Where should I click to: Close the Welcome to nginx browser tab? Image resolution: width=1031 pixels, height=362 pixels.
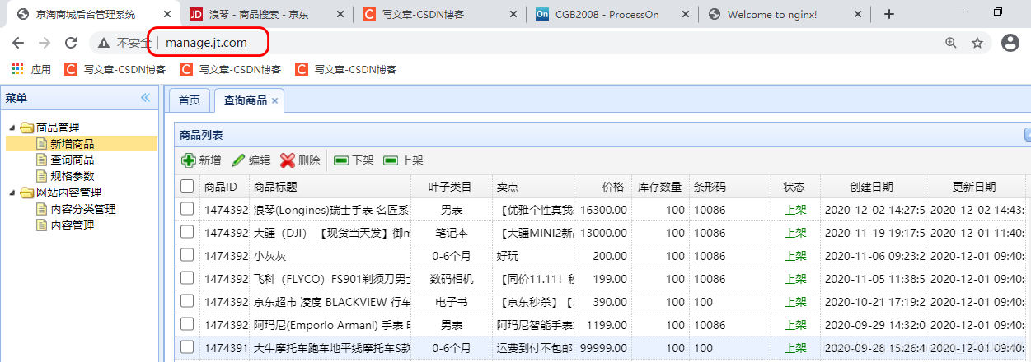[x=858, y=14]
